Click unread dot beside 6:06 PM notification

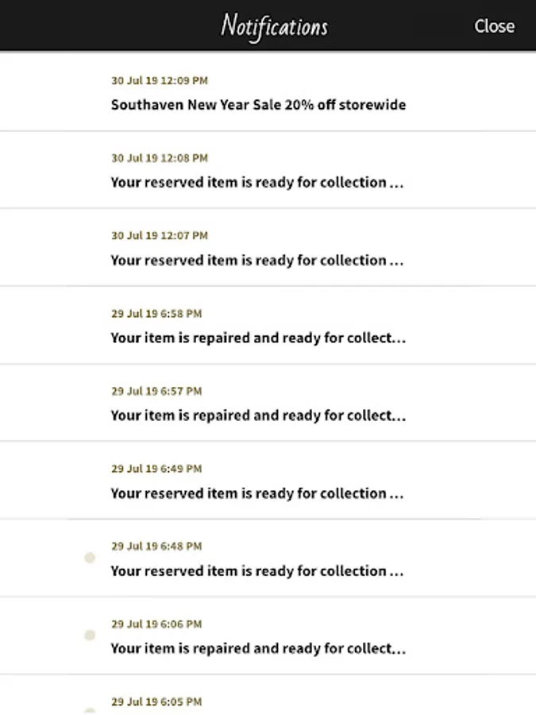(x=90, y=636)
